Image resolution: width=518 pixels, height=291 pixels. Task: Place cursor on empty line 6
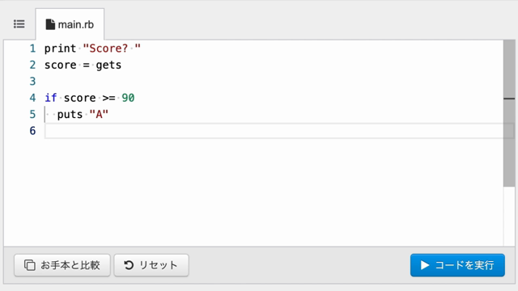pos(274,131)
